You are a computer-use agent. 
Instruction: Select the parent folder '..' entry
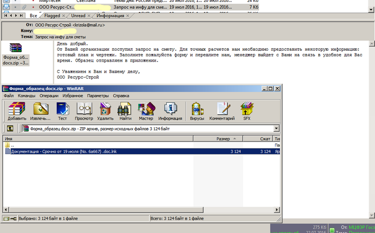click(x=9, y=145)
